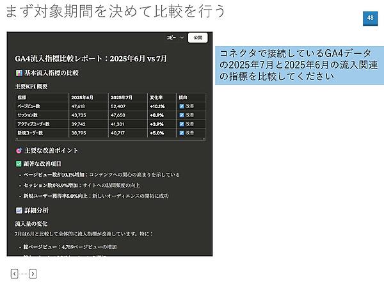
Task: Go to the next slide arrow
Action: pos(33,273)
